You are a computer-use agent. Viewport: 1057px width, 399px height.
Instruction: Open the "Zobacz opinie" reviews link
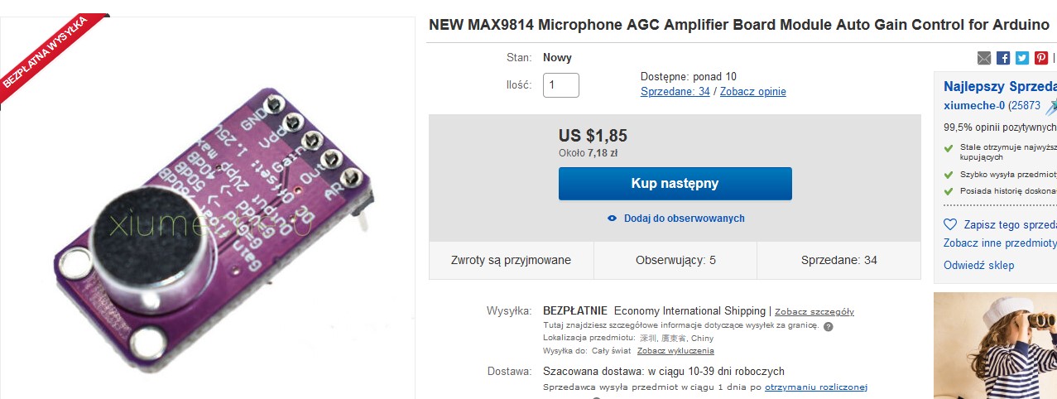point(752,92)
